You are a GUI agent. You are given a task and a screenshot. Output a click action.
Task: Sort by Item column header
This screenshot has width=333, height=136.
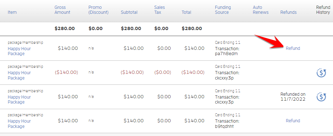coord(12,12)
